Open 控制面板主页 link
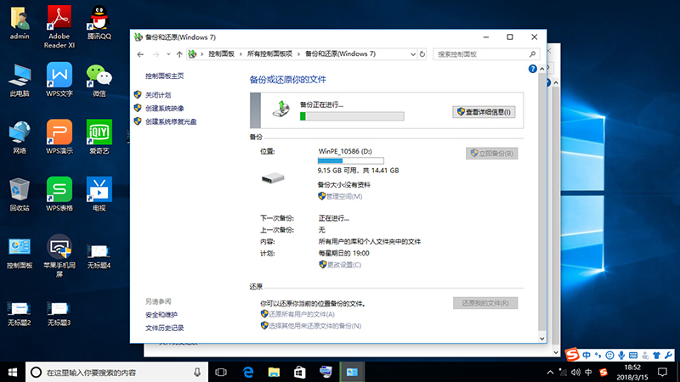 pyautogui.click(x=164, y=76)
